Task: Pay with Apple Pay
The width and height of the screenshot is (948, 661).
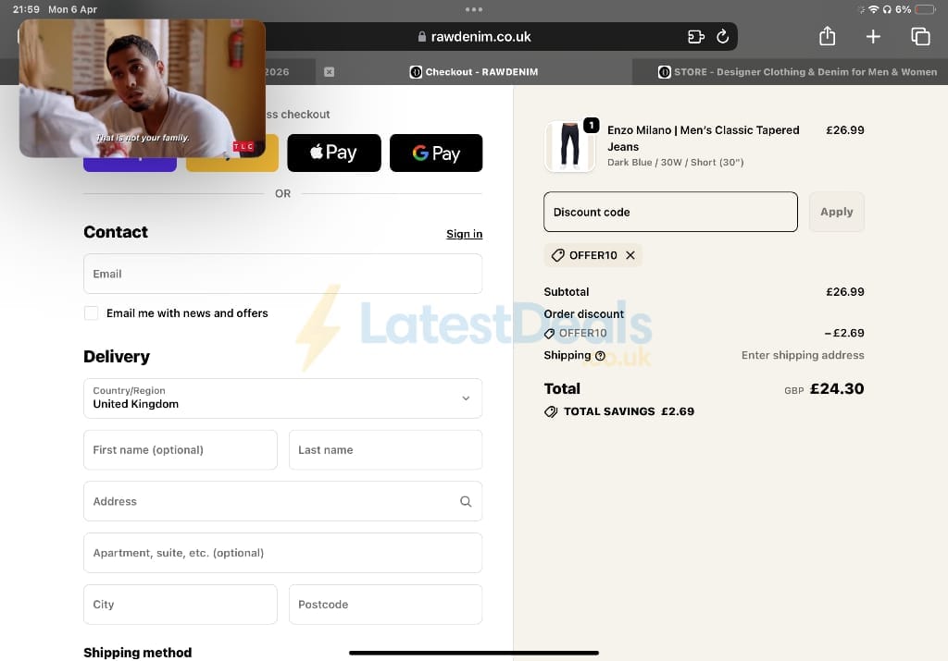Action: 333,153
